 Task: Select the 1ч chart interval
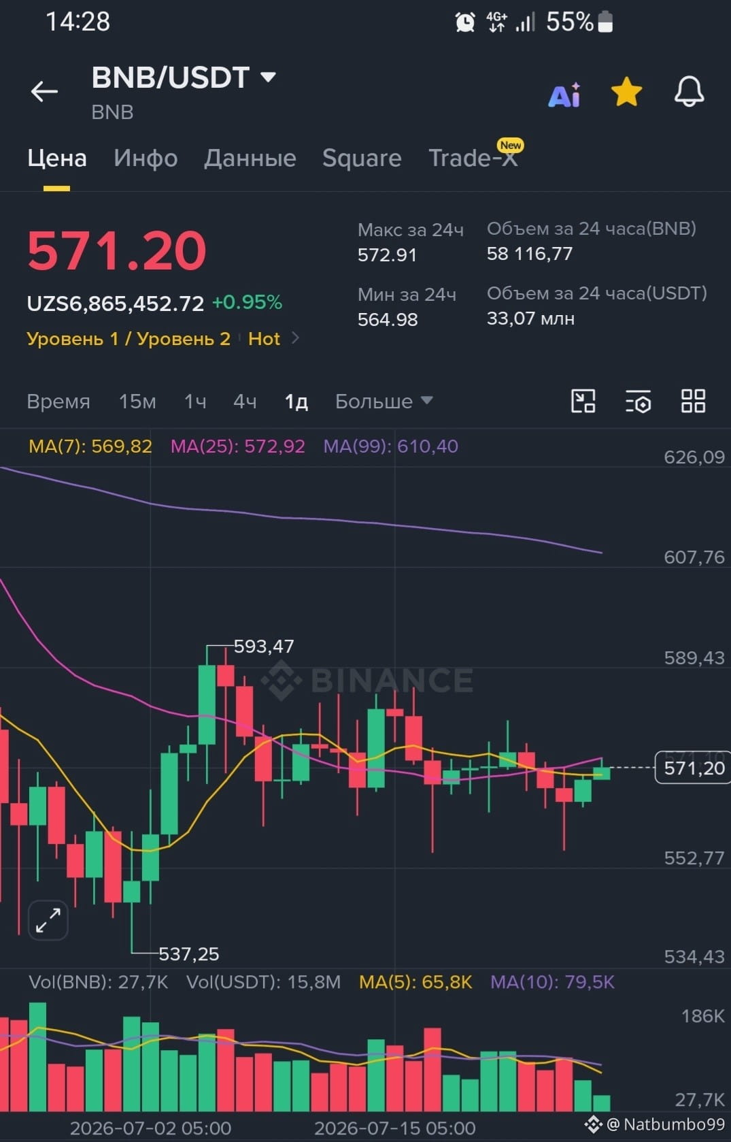(x=195, y=402)
